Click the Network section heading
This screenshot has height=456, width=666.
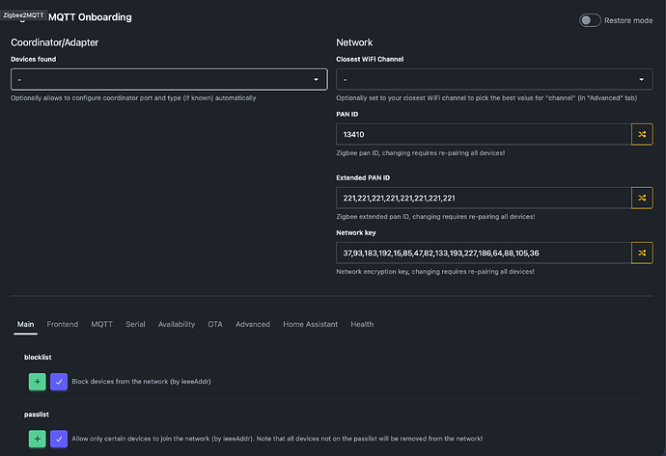tap(354, 42)
